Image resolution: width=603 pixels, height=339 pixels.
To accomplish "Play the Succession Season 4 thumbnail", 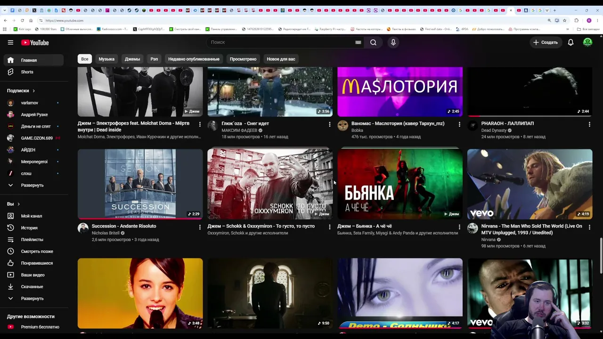I will pos(140,184).
